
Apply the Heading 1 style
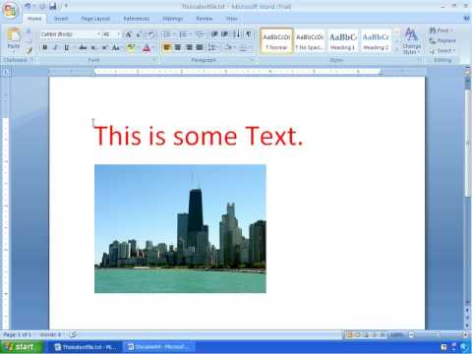coord(342,41)
